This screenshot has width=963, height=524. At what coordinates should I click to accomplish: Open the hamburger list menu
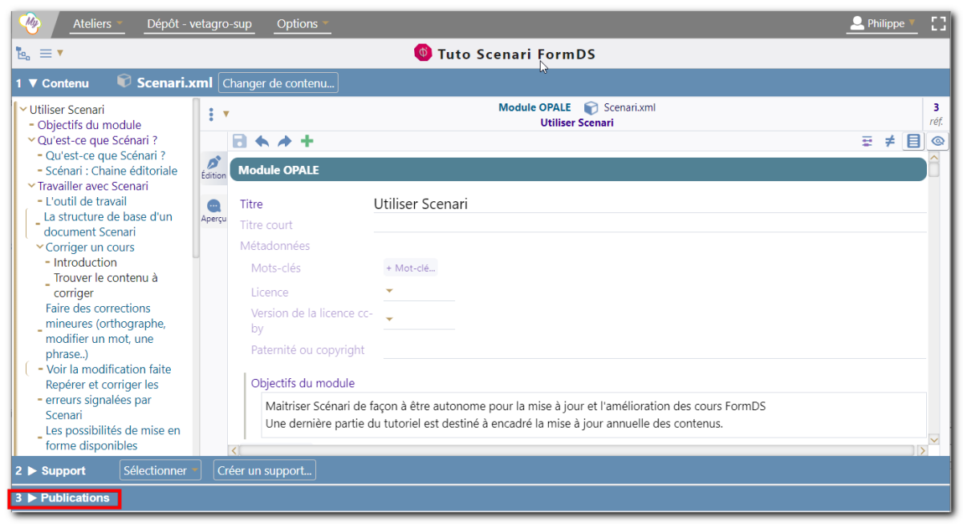[51, 54]
